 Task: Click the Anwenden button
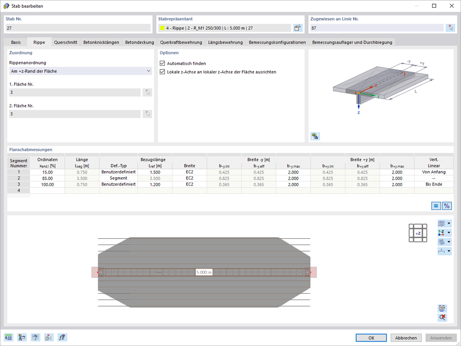(x=441, y=338)
